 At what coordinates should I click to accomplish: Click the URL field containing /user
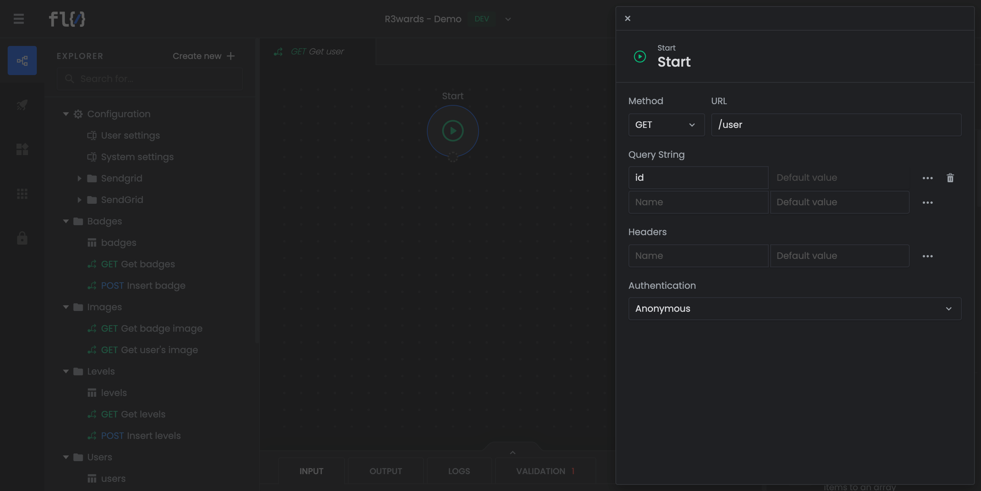click(x=836, y=125)
